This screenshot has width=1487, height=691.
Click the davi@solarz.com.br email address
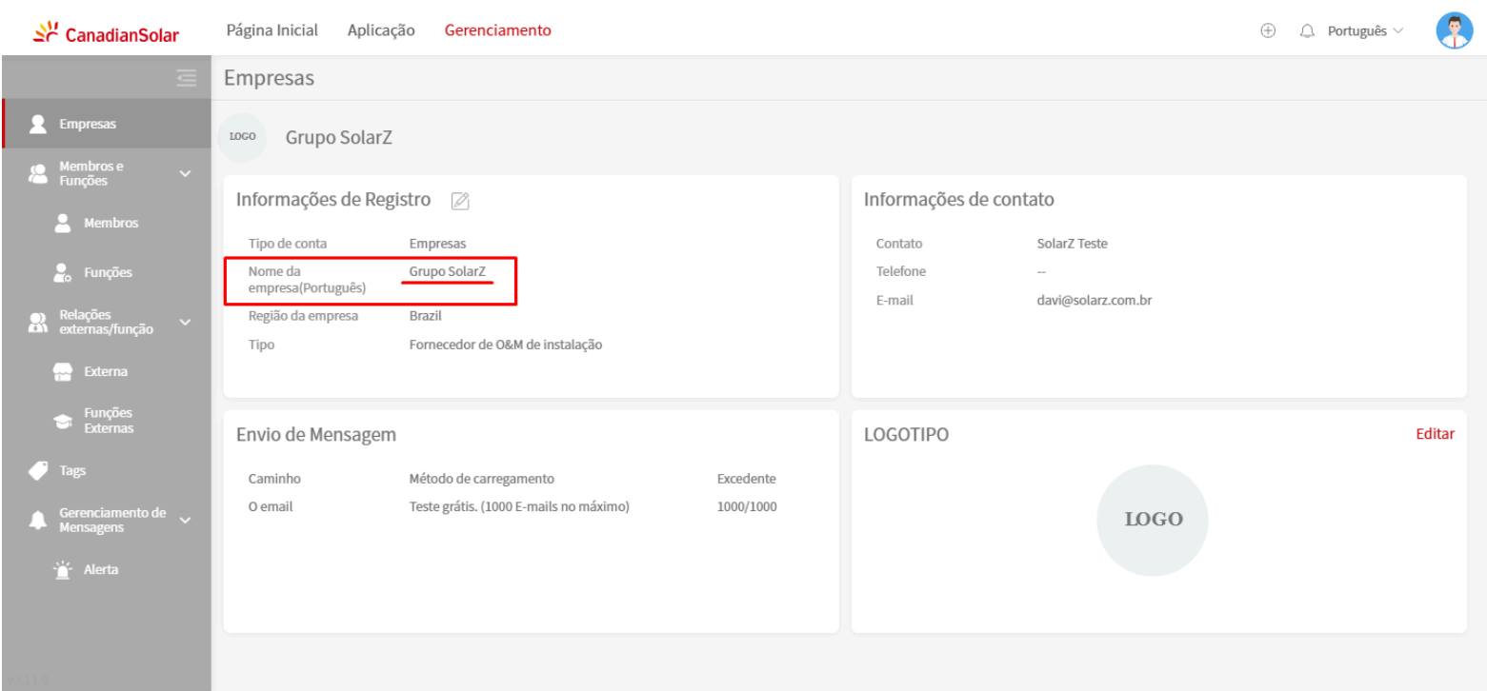[1095, 300]
